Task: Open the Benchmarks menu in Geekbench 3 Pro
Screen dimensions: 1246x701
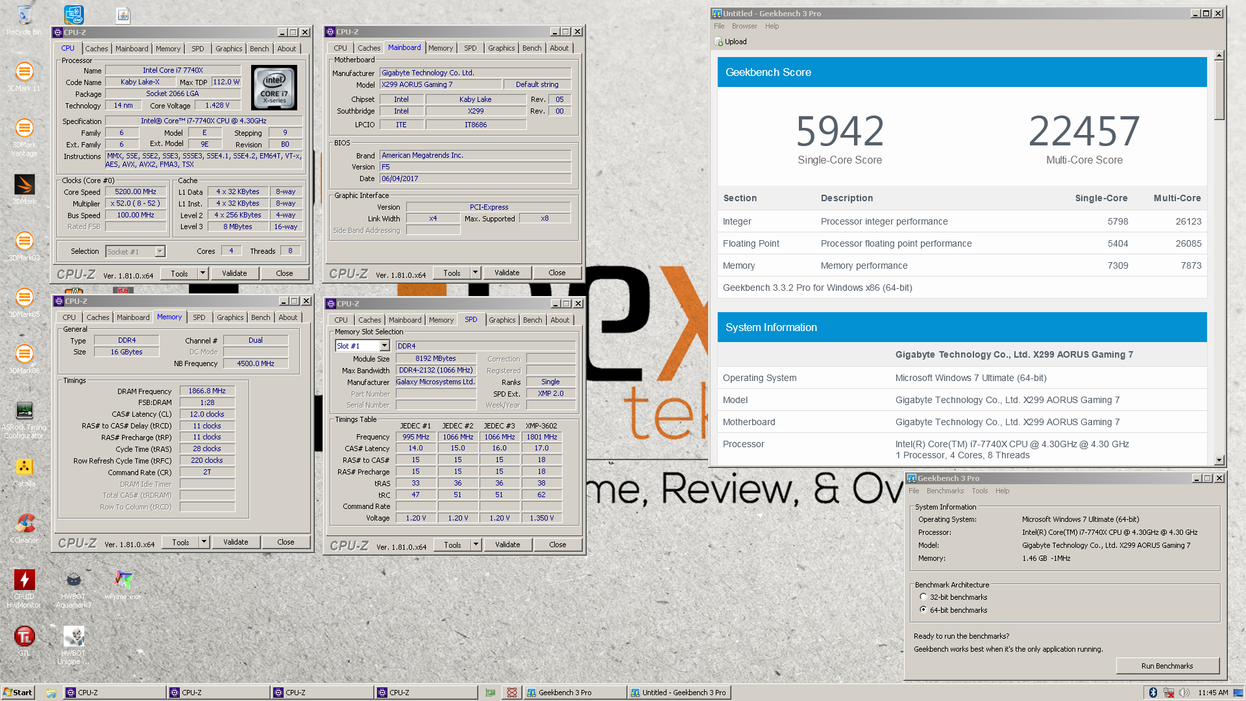Action: [x=945, y=491]
